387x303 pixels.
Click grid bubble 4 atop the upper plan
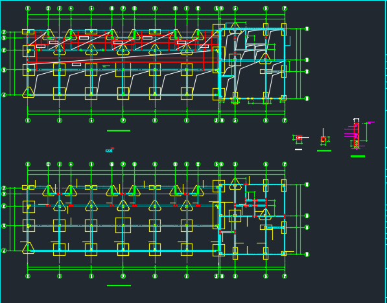pos(71,8)
